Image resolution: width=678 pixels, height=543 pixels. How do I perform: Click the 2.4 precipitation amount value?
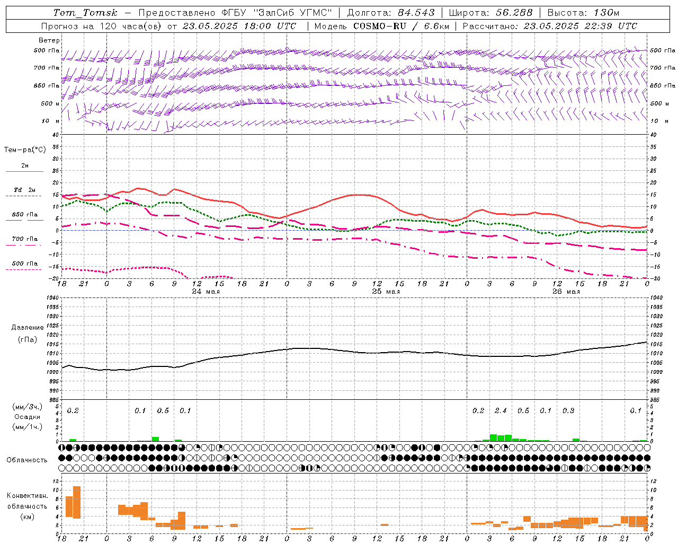point(501,411)
